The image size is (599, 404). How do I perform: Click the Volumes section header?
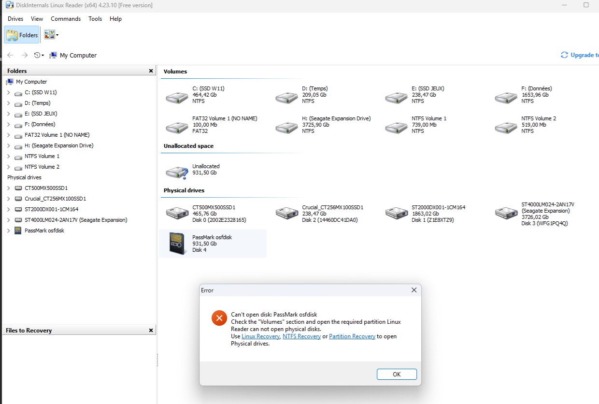(175, 72)
